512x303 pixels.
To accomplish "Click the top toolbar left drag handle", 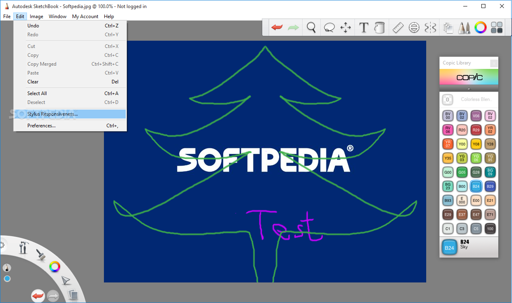I will (265, 27).
